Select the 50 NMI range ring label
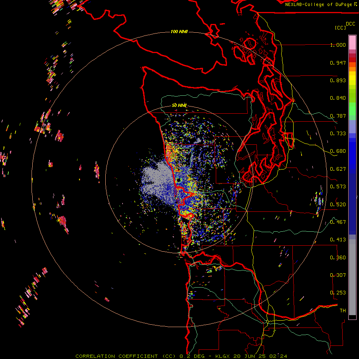This screenshot has height=359, width=359. click(179, 106)
